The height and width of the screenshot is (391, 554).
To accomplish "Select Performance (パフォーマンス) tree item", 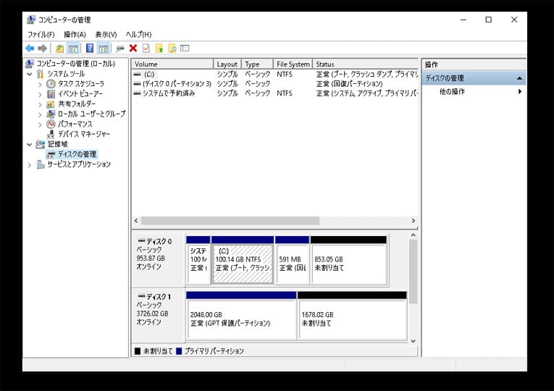I will (75, 124).
